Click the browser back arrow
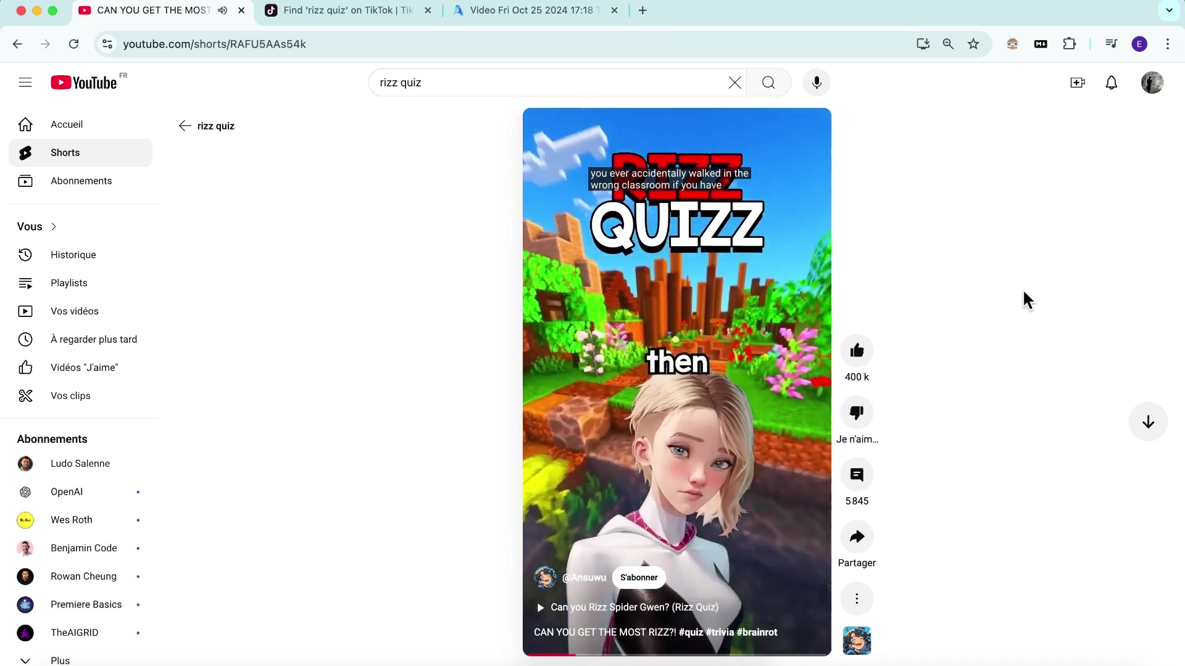This screenshot has height=666, width=1185. (17, 44)
